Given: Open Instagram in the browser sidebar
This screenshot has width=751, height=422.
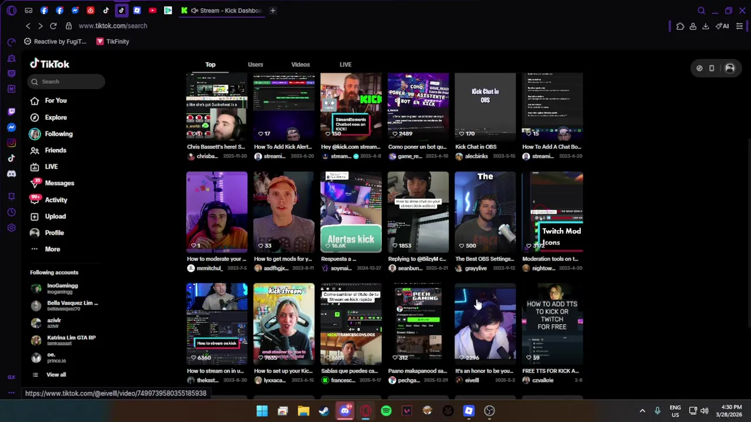Looking at the screenshot, I should click(11, 142).
